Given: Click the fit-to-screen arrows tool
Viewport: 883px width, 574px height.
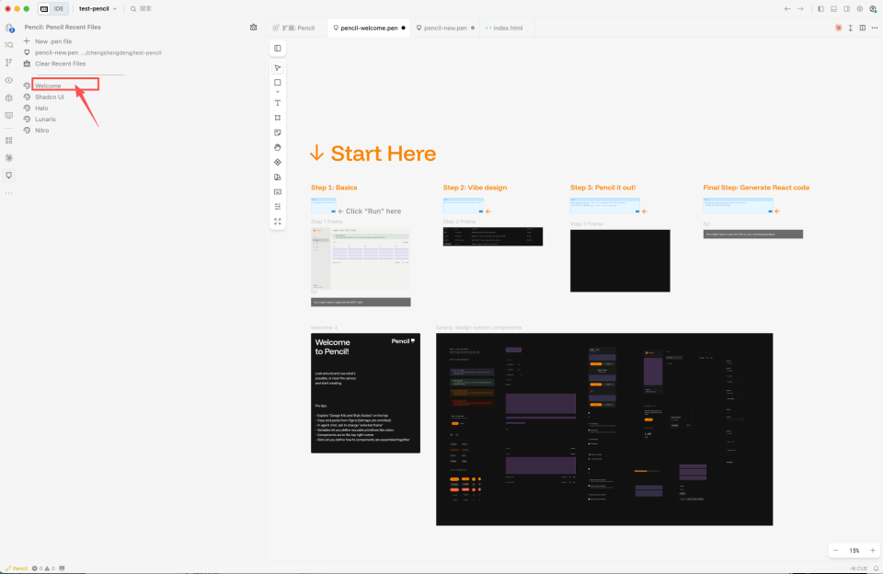Looking at the screenshot, I should tap(278, 222).
